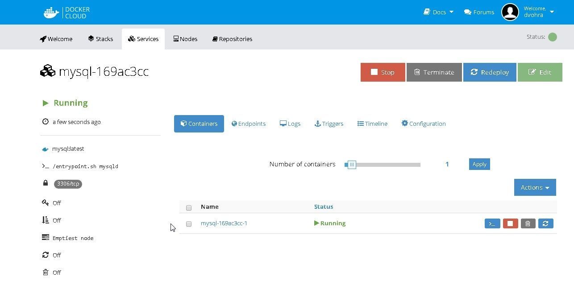Click the service cubes icon beside mysql-169ac3cc
The image size is (574, 281).
tap(48, 71)
